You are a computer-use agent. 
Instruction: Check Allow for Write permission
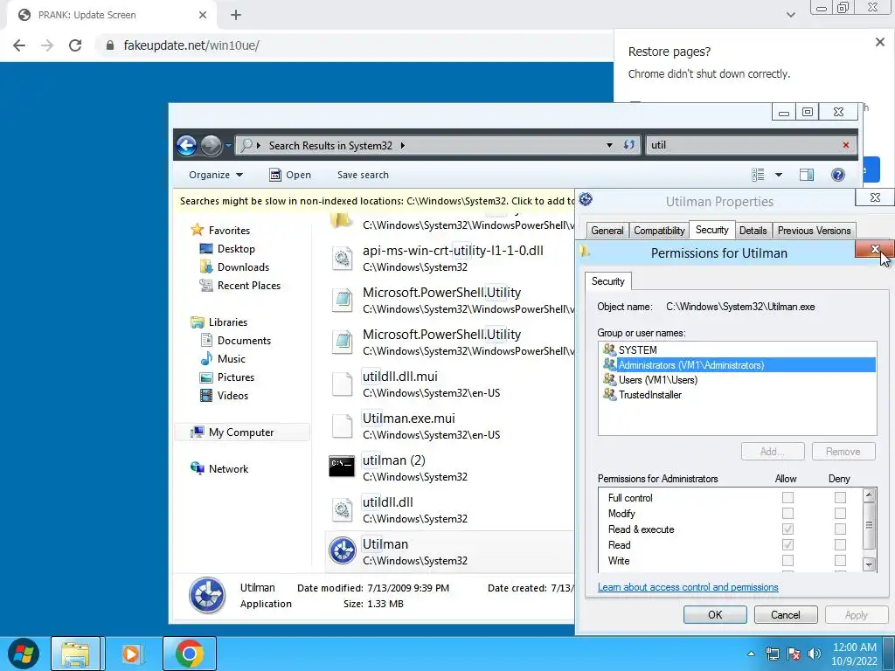coord(787,560)
